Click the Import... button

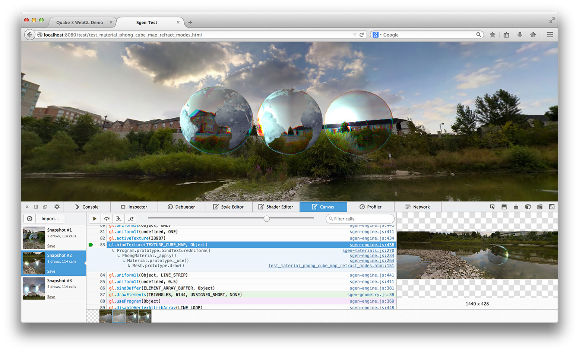(50, 219)
